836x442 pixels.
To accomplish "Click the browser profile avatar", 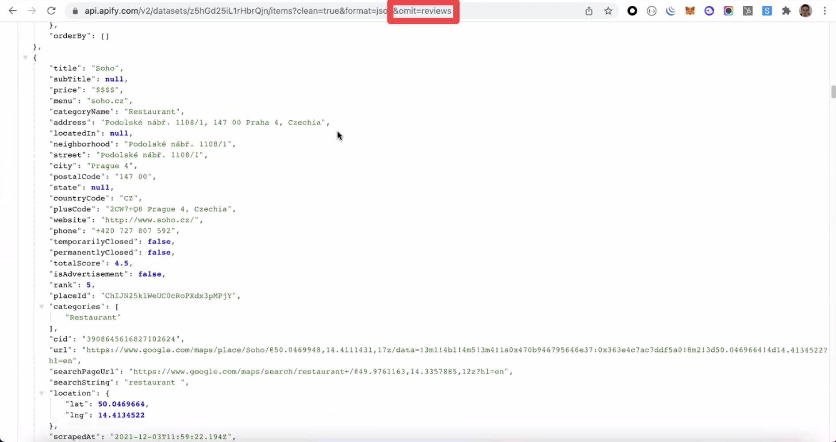I will pyautogui.click(x=805, y=11).
